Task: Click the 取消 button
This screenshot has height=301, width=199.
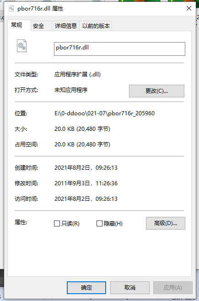Action: [130, 288]
